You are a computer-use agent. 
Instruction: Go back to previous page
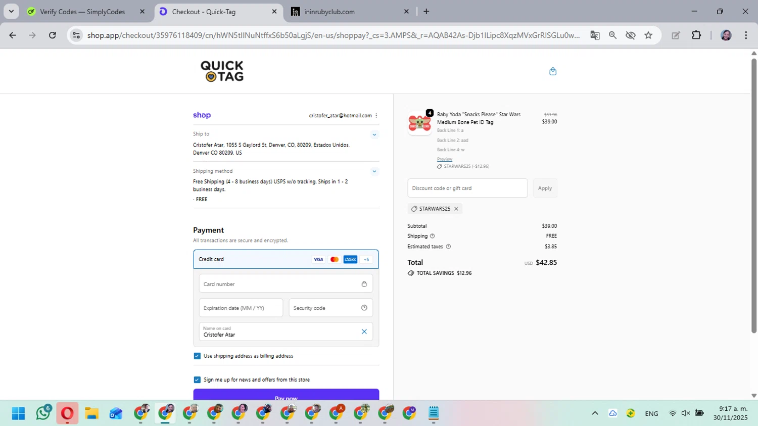pyautogui.click(x=13, y=35)
